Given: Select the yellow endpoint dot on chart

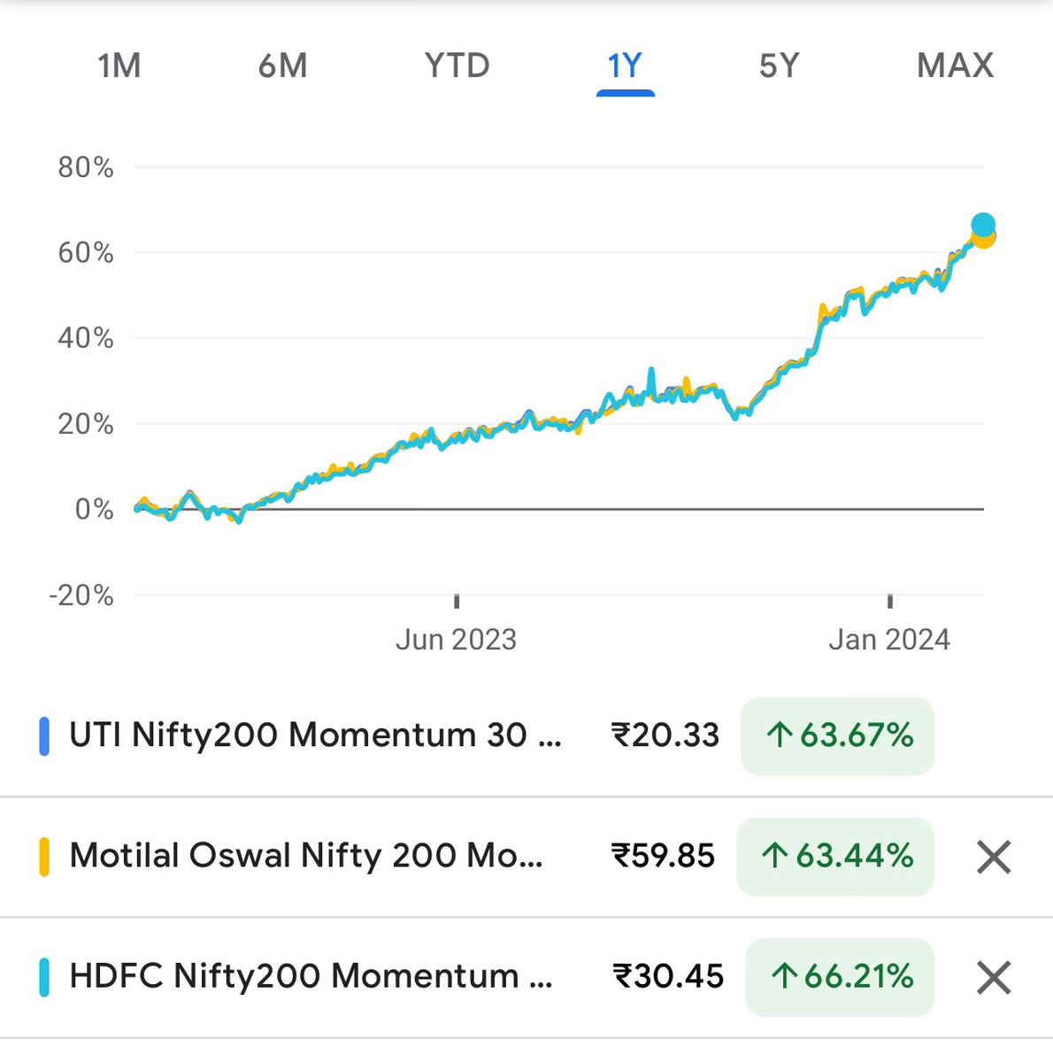Looking at the screenshot, I should tap(985, 239).
